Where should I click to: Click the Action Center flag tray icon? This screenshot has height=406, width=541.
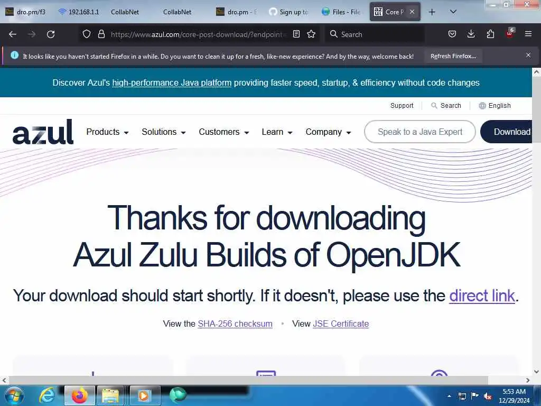click(475, 396)
